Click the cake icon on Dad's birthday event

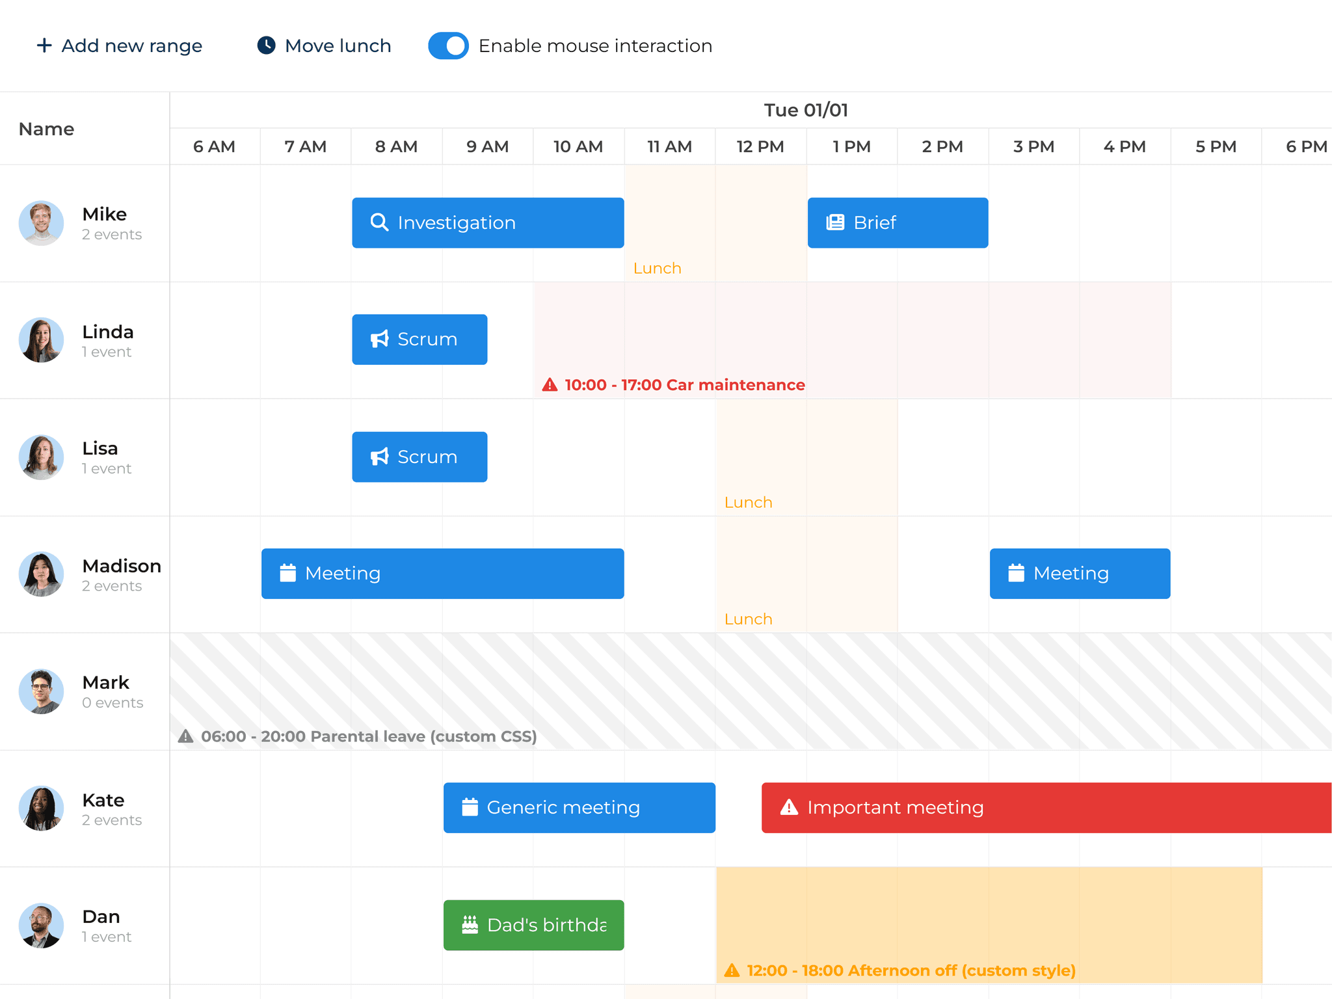pos(470,924)
